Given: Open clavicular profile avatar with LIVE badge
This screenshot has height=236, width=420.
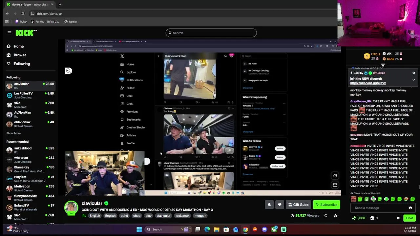Looking at the screenshot, I should 71,208.
